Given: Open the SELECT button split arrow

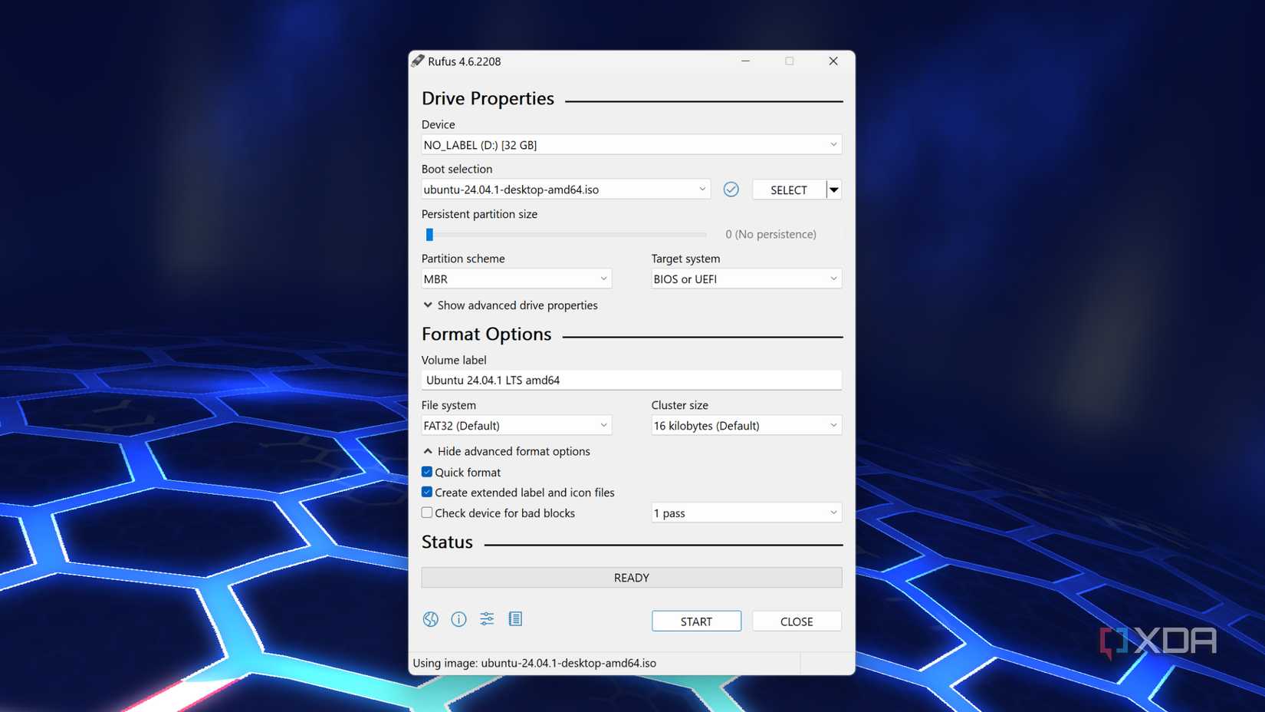Looking at the screenshot, I should click(x=834, y=190).
